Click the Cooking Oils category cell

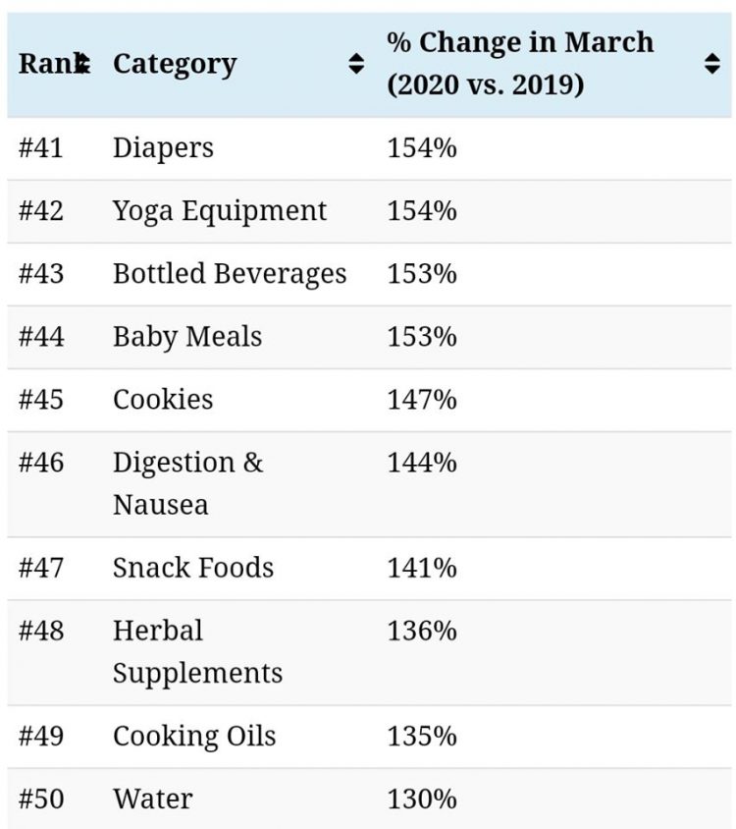tap(194, 737)
